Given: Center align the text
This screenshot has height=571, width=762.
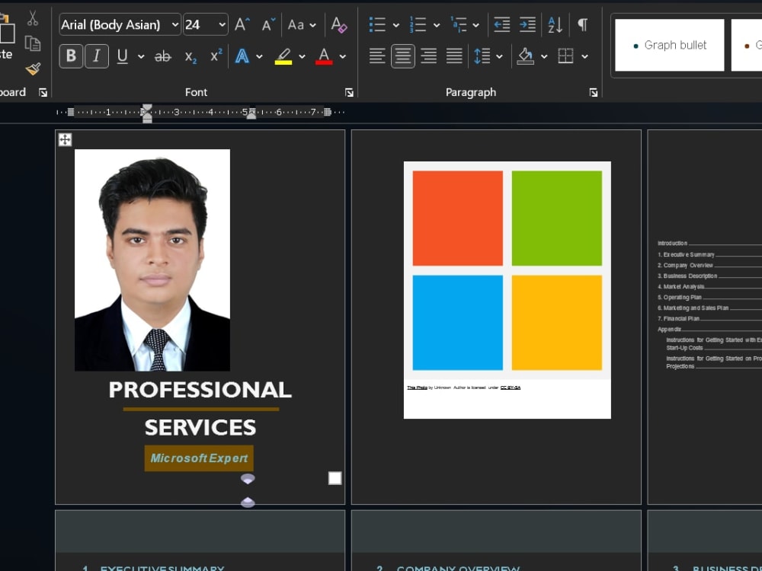Looking at the screenshot, I should [403, 56].
